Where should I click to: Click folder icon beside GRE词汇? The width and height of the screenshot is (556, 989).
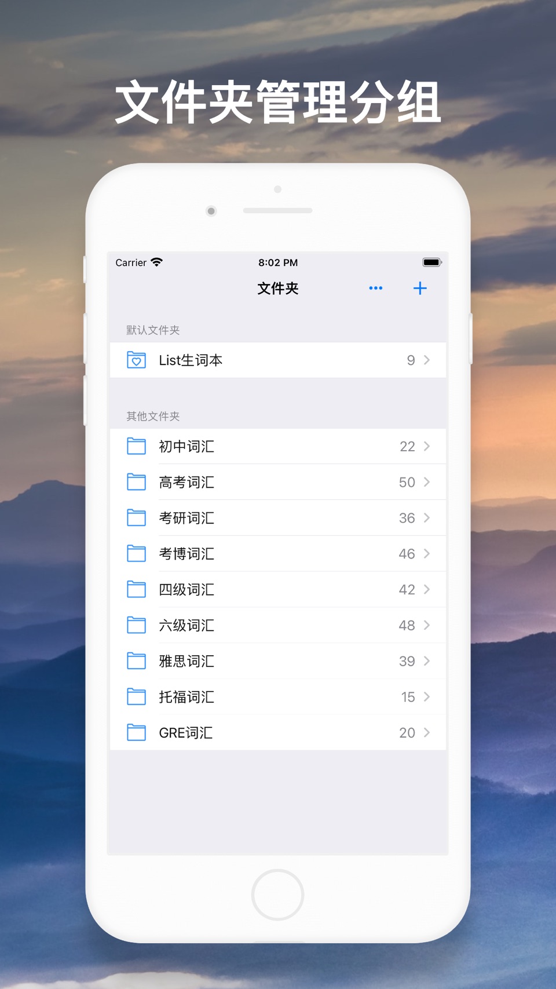click(x=136, y=733)
